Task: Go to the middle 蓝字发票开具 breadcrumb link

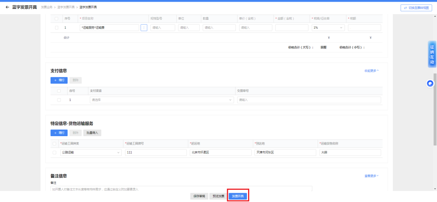Action: click(x=66, y=7)
